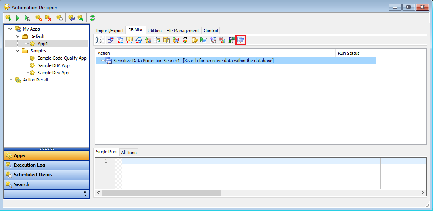Viewport: 433px width, 211px height.
Task: Click the Action column header
Action: tap(215, 53)
